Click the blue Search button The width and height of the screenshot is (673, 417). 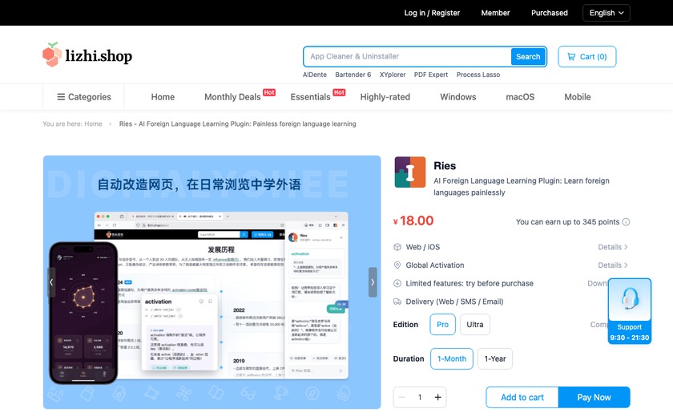[528, 57]
